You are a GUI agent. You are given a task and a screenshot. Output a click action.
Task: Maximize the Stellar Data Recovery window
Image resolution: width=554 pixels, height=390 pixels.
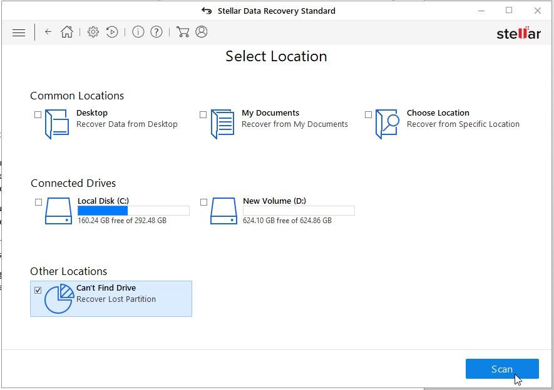pos(509,10)
